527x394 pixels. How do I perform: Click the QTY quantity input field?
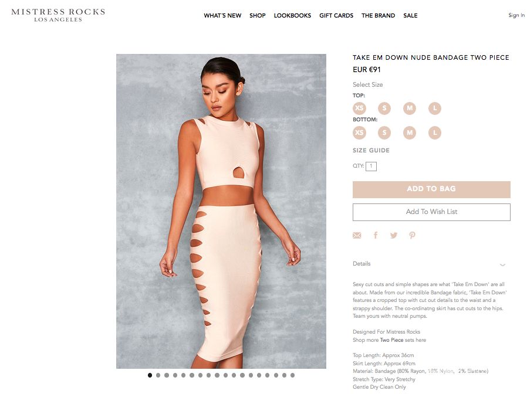(371, 167)
